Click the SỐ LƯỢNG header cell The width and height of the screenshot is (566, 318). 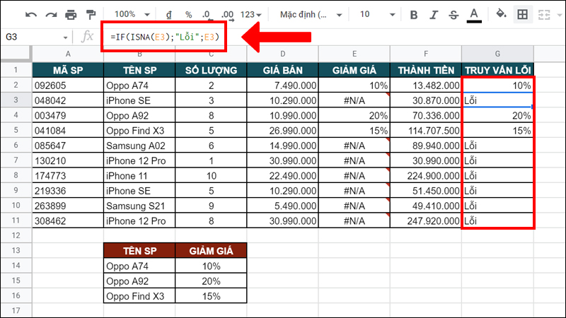tap(211, 70)
